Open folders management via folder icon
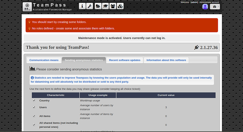This screenshot has height=132, width=243. (x=98, y=6)
